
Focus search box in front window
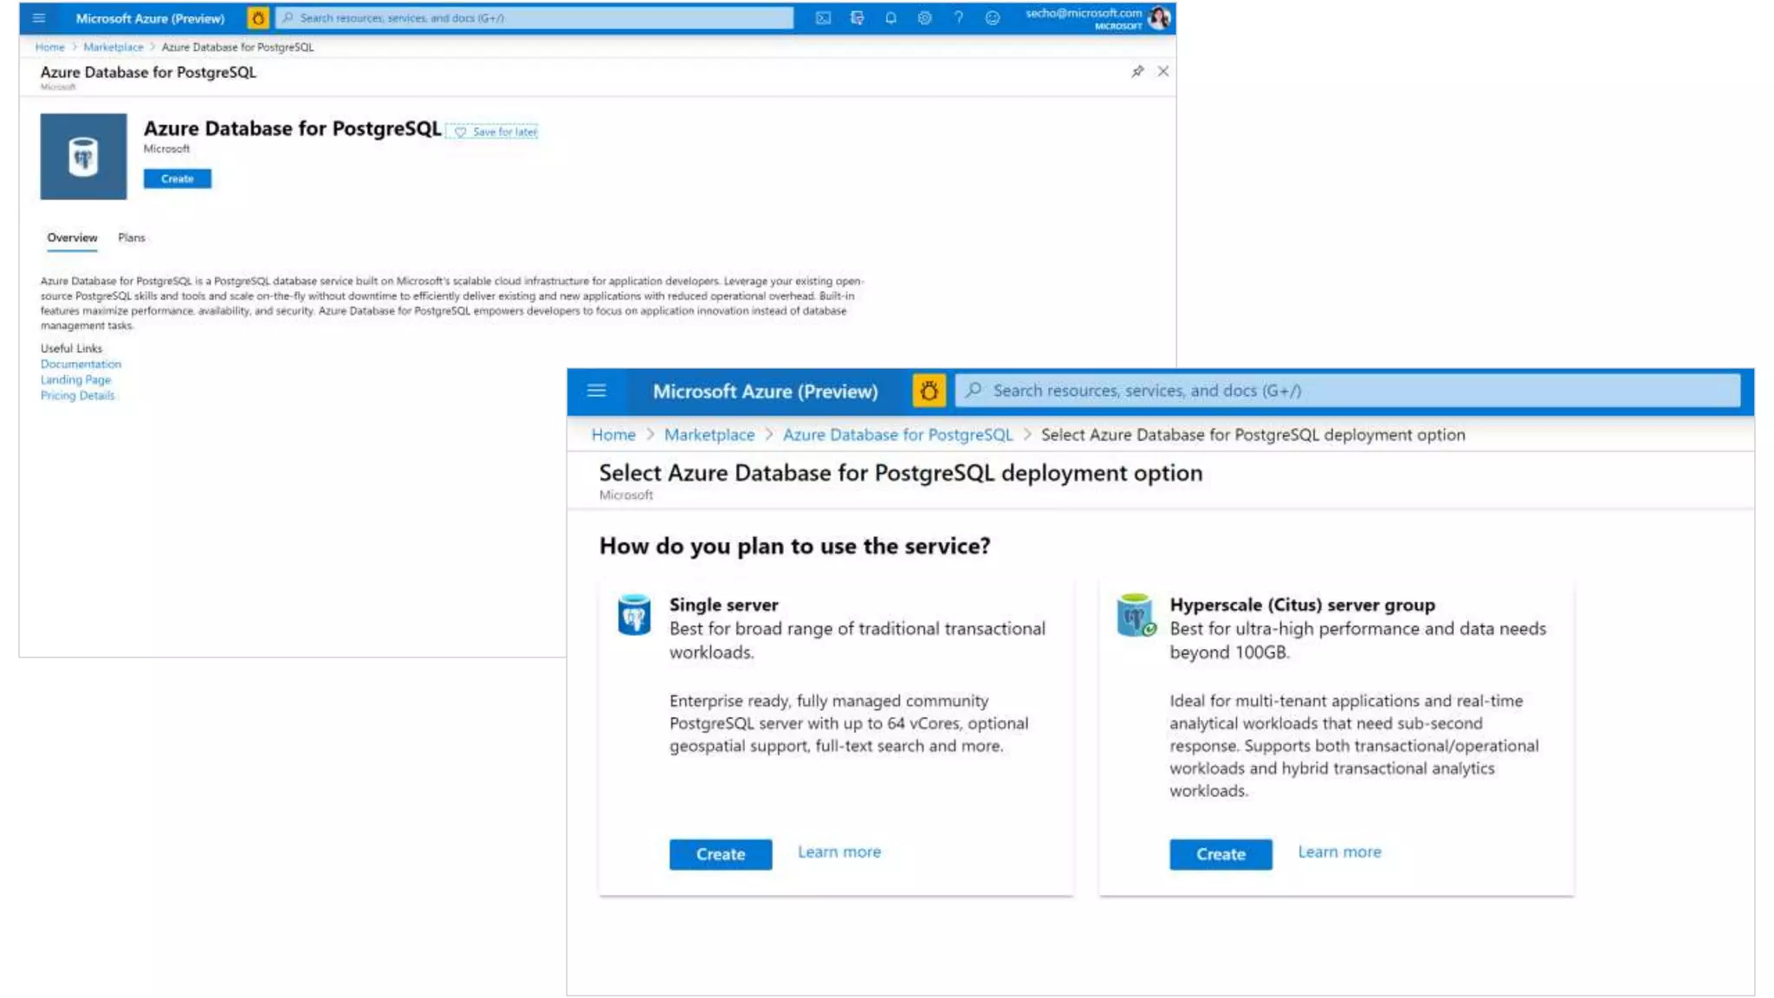(x=1348, y=391)
